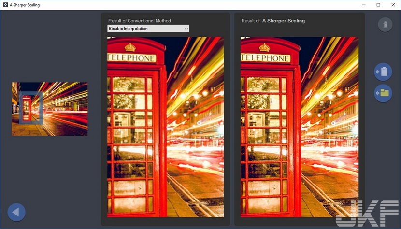Click the 'Result of Conventional Method' label
The height and width of the screenshot is (229, 401).
point(139,21)
